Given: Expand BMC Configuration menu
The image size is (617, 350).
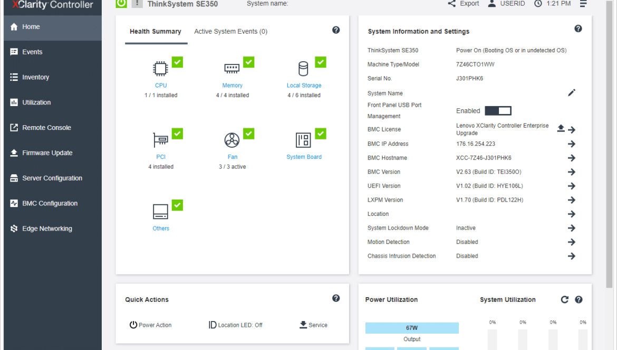Looking at the screenshot, I should (x=53, y=203).
